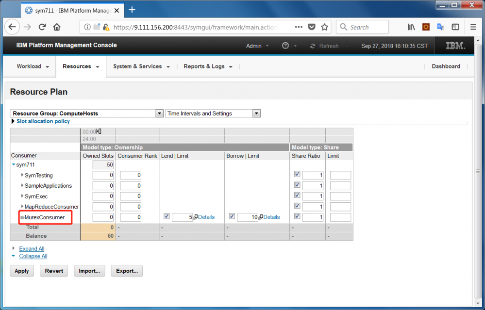Screen dimensions: 485x310
Task: Click the Apply button
Action: click(x=22, y=271)
